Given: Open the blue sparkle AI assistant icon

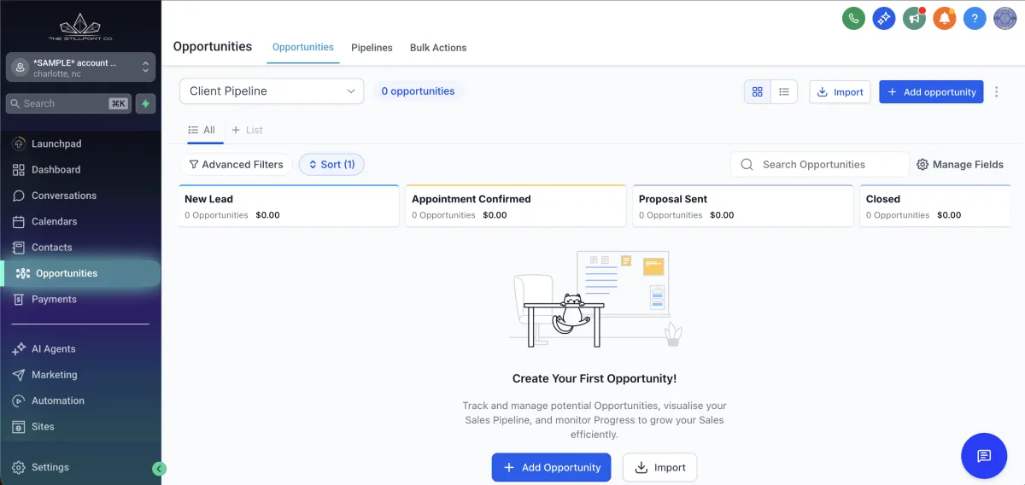Looking at the screenshot, I should point(883,18).
